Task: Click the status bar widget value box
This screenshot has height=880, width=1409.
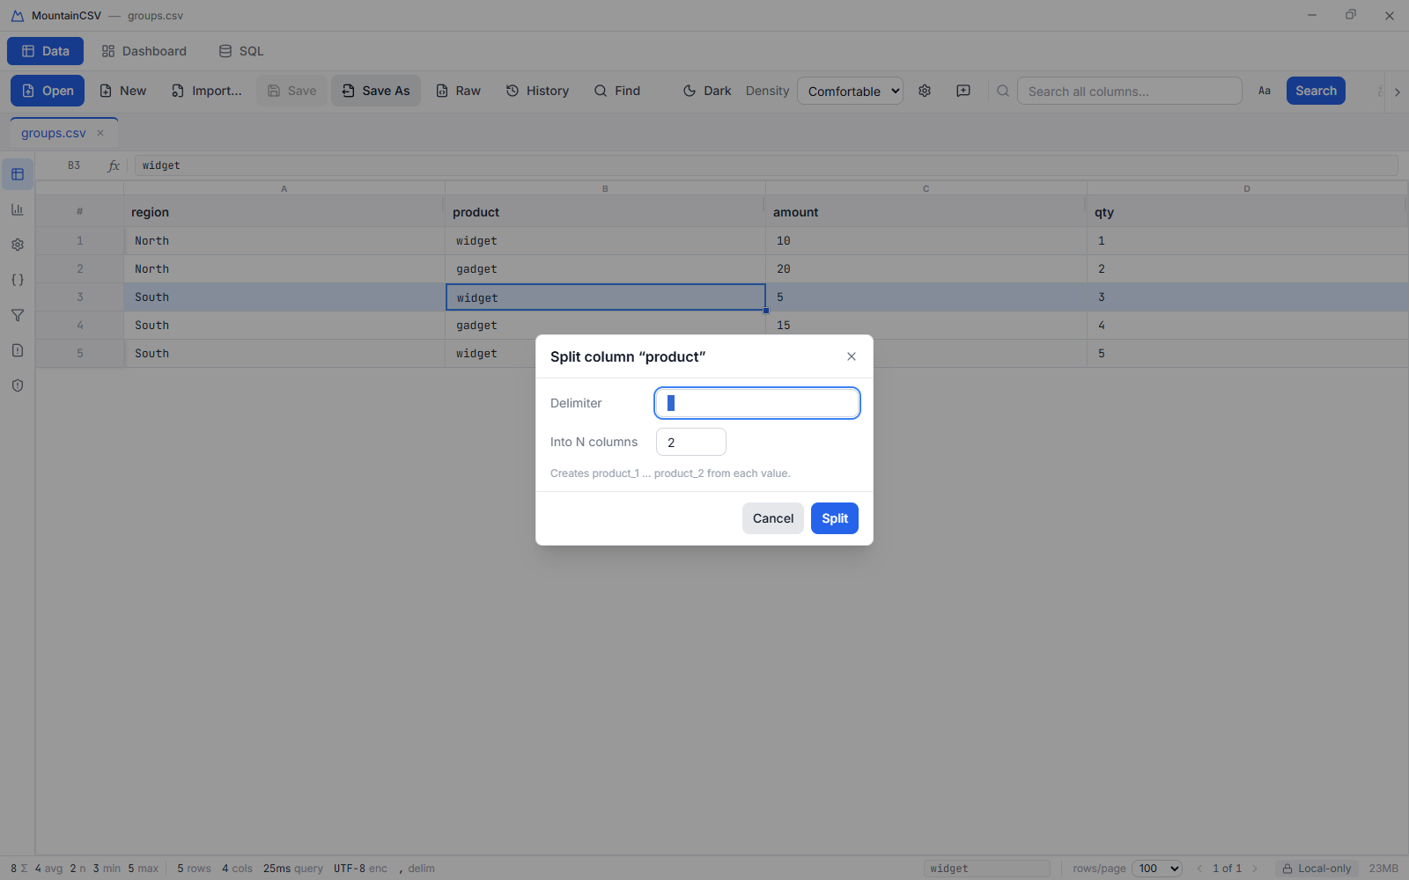Action: [x=986, y=869]
